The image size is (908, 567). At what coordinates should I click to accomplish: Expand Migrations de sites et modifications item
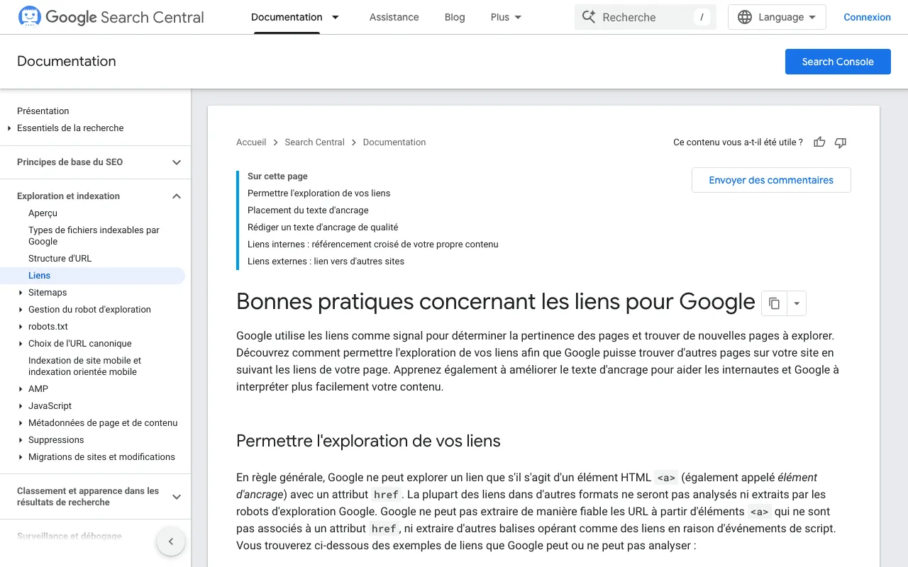pos(21,457)
